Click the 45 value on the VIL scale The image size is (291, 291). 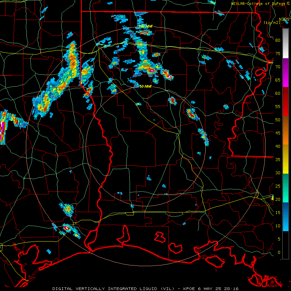click(278, 133)
